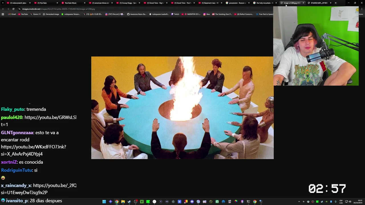Open Steam from the taskbar
The width and height of the screenshot is (365, 205).
129,202
